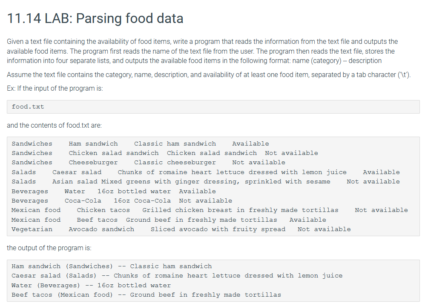This screenshot has width=428, height=306.
Task: Click the output line starting with 'Ham sandwich (Sandwiches)'
Action: [112, 266]
